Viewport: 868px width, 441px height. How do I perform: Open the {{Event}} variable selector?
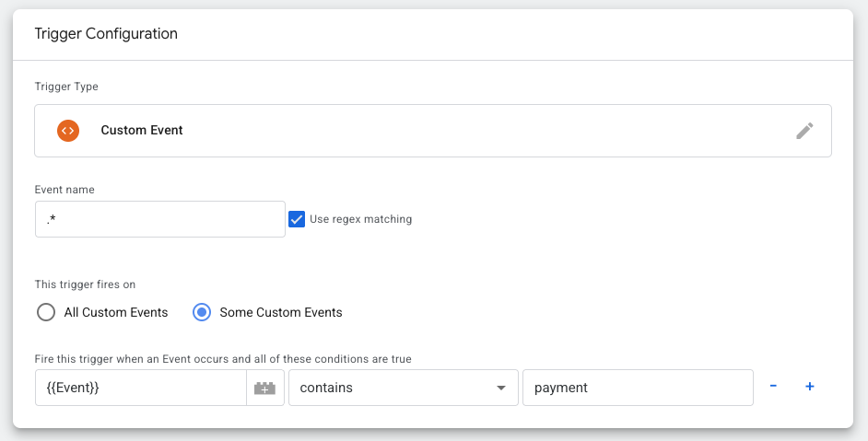(x=140, y=389)
